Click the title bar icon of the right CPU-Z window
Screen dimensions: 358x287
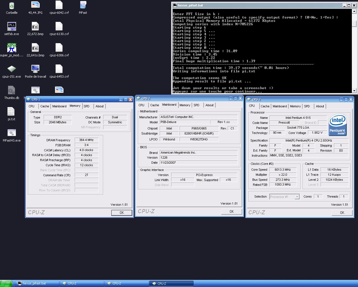[x=249, y=99]
